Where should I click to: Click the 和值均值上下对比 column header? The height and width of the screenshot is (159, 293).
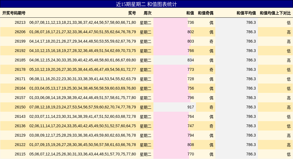pos(275,13)
